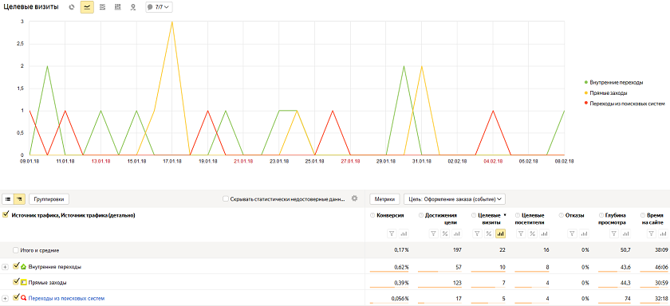Click the Целевые визиты chart title

pyautogui.click(x=31, y=7)
